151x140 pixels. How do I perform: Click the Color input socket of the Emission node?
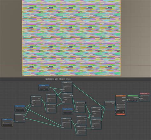127,99
